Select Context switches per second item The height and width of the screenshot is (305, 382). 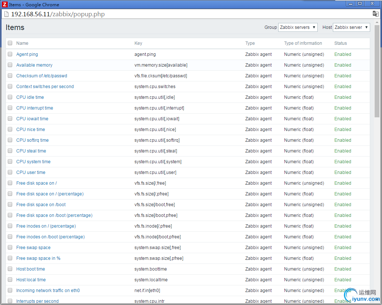pyautogui.click(x=45, y=86)
